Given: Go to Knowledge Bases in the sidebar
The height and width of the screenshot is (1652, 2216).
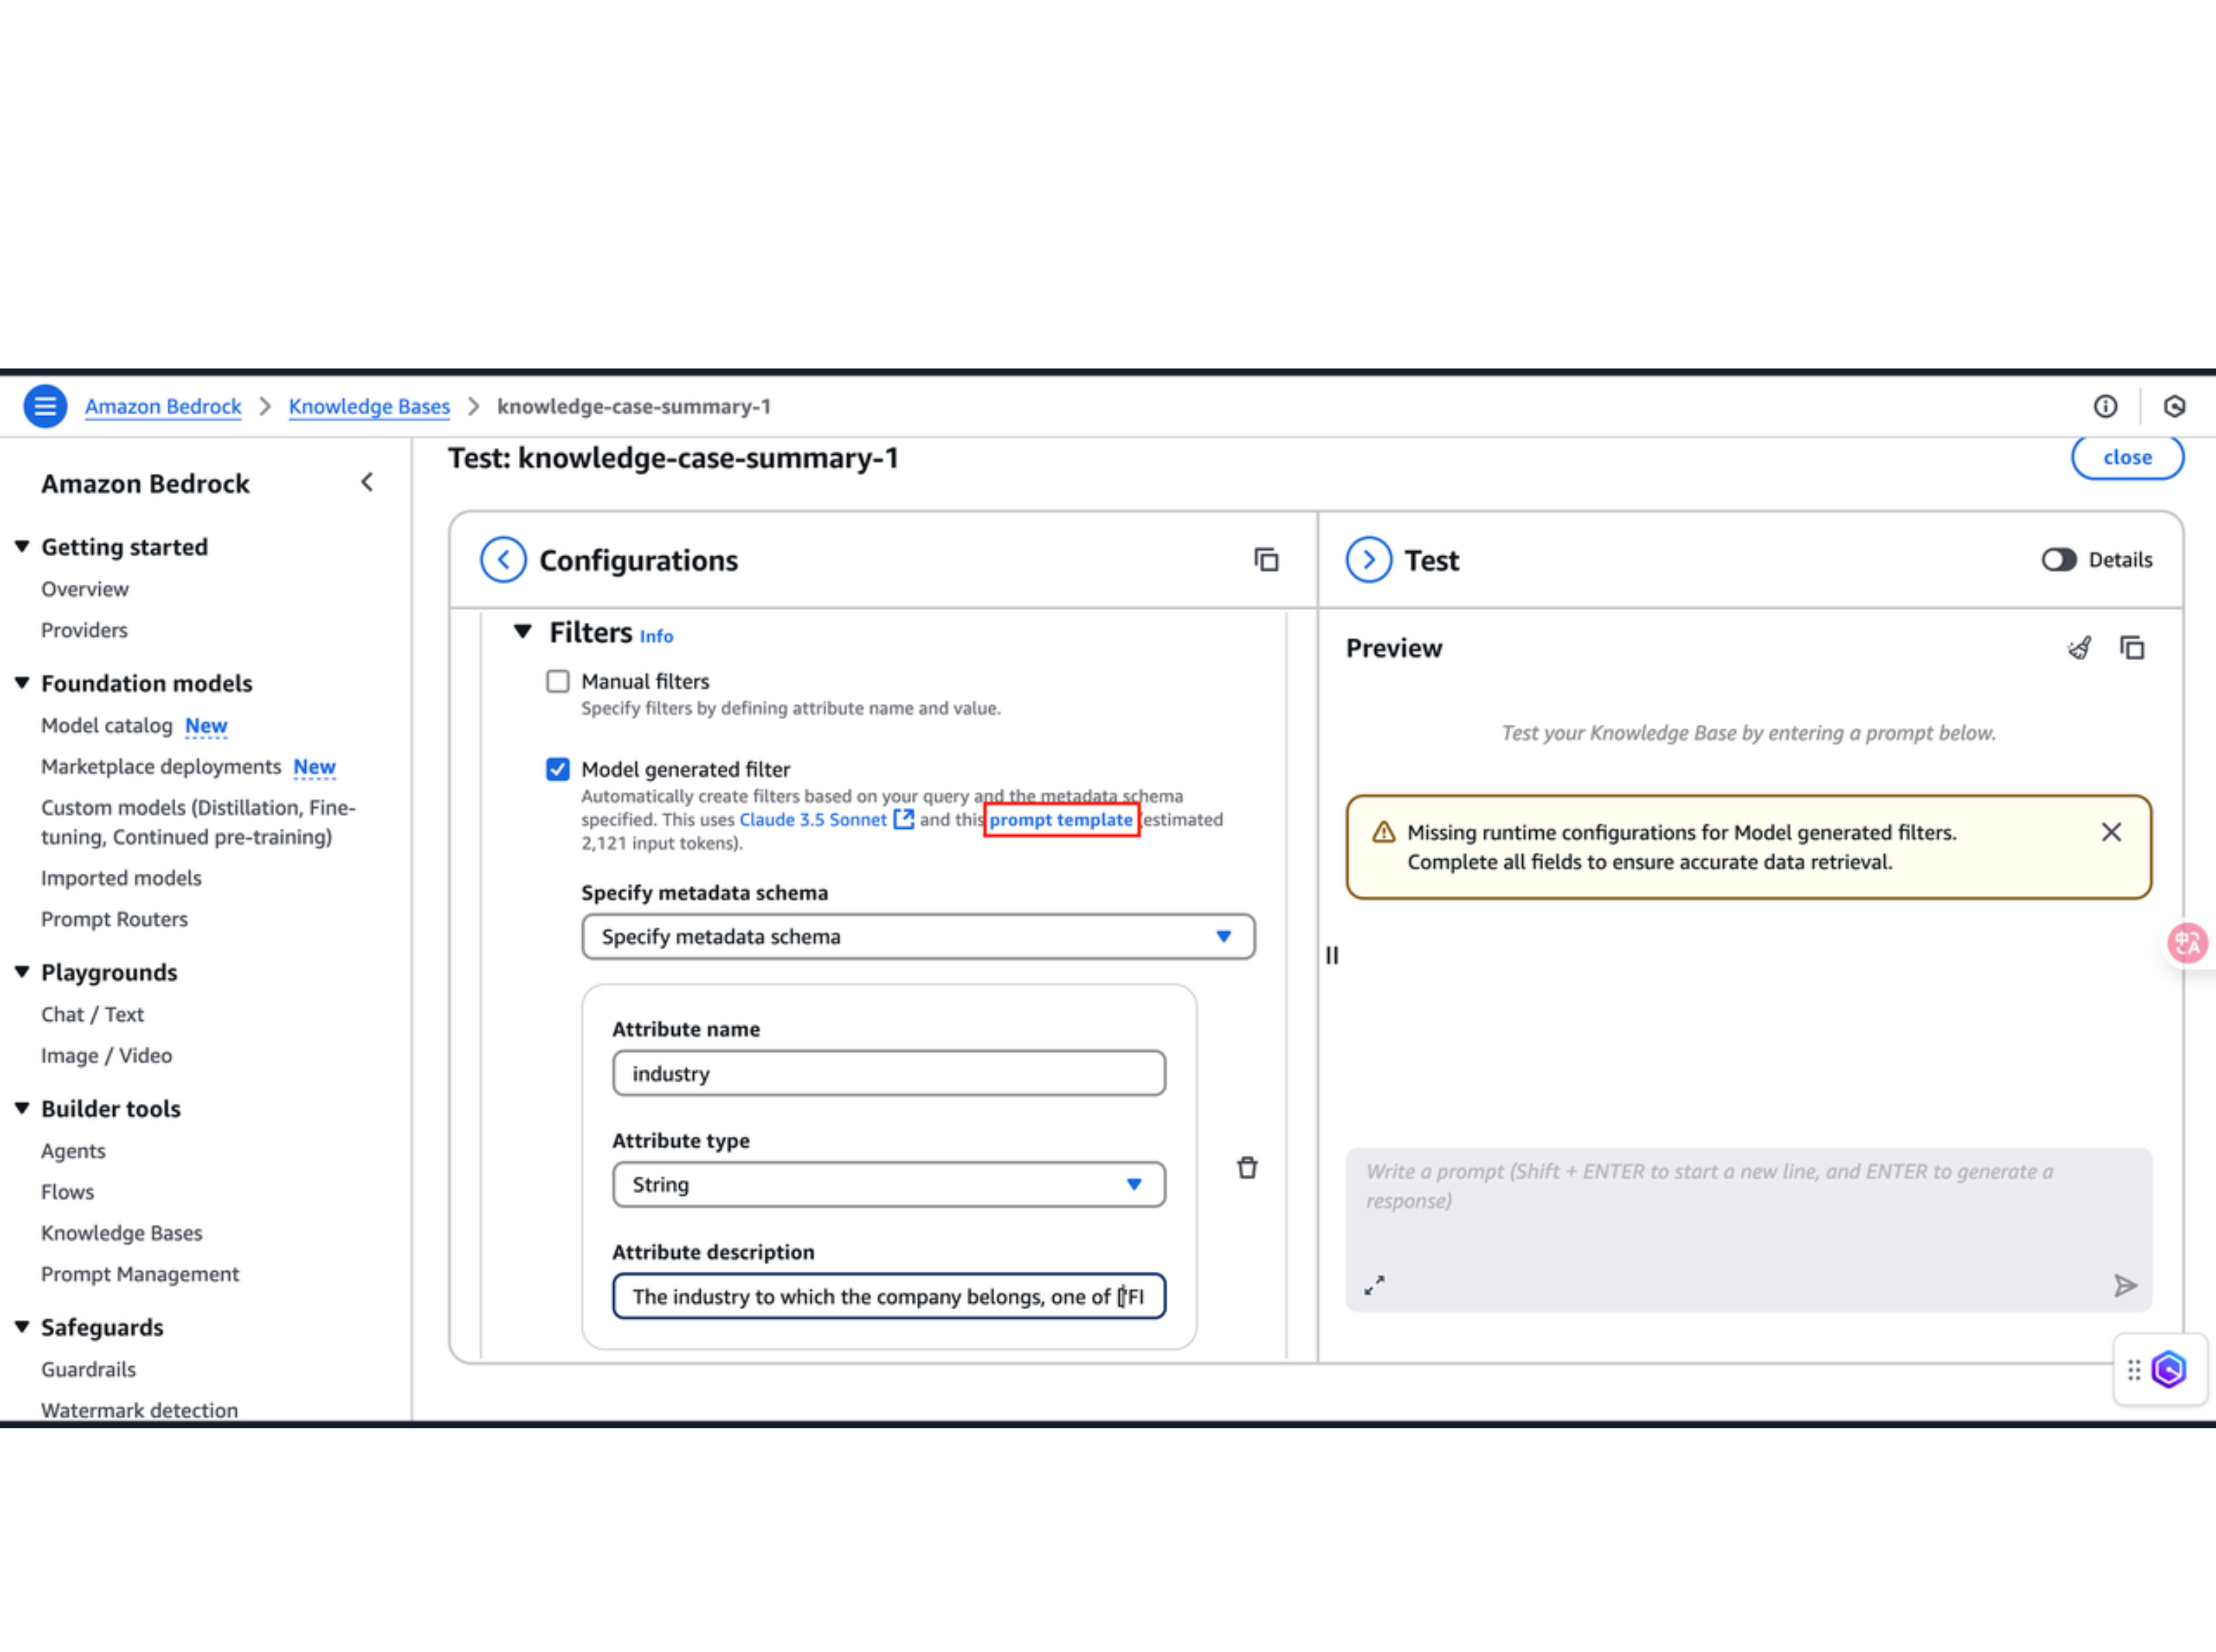Looking at the screenshot, I should [121, 1233].
